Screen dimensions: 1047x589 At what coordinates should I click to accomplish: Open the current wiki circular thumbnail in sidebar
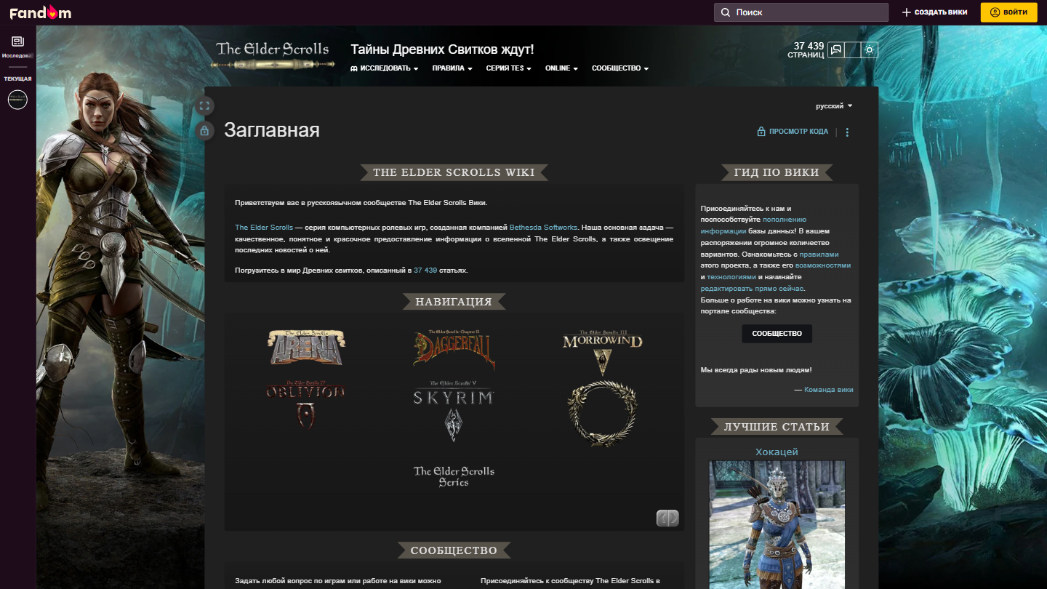click(x=17, y=100)
